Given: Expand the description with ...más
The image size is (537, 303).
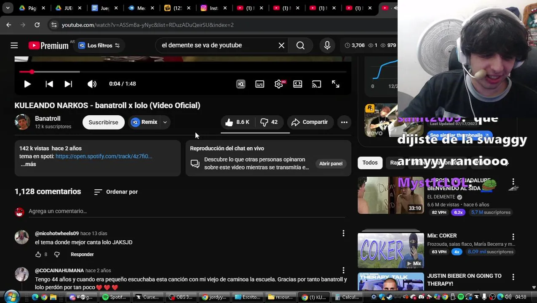Looking at the screenshot, I should point(28,164).
